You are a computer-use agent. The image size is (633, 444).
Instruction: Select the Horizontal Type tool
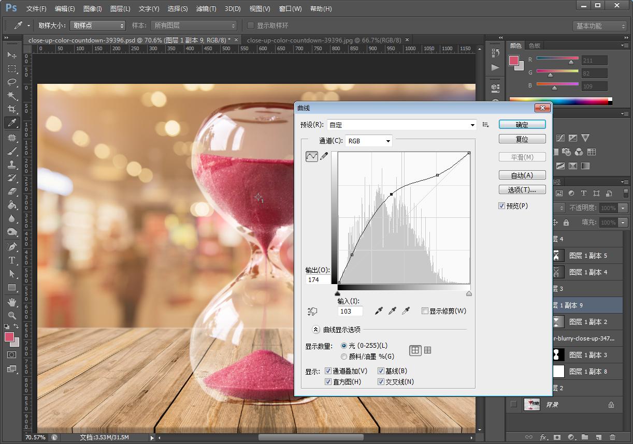point(11,260)
